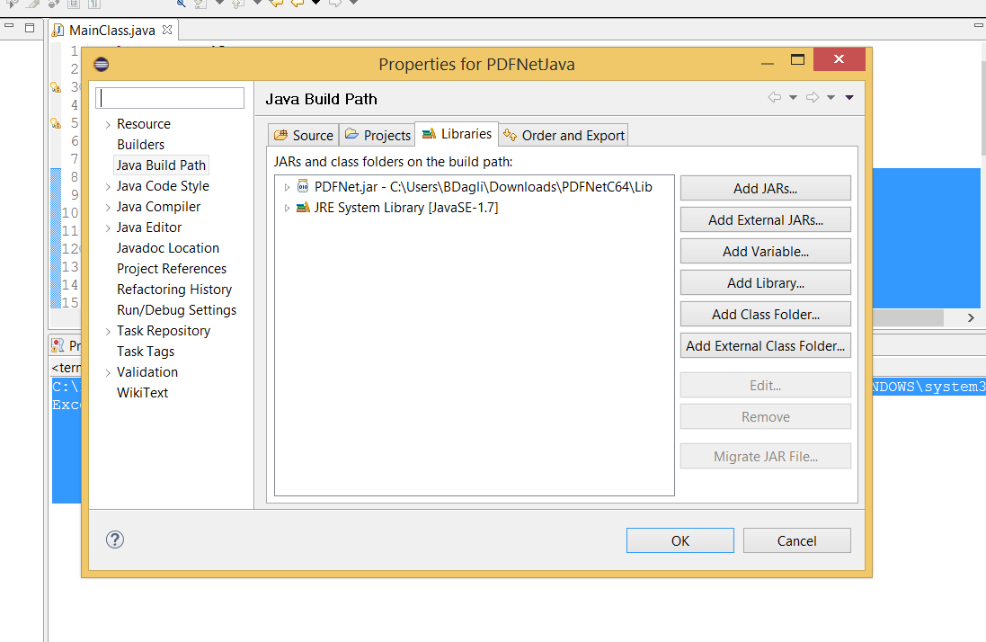
Task: Switch to the Source tab
Action: click(304, 135)
